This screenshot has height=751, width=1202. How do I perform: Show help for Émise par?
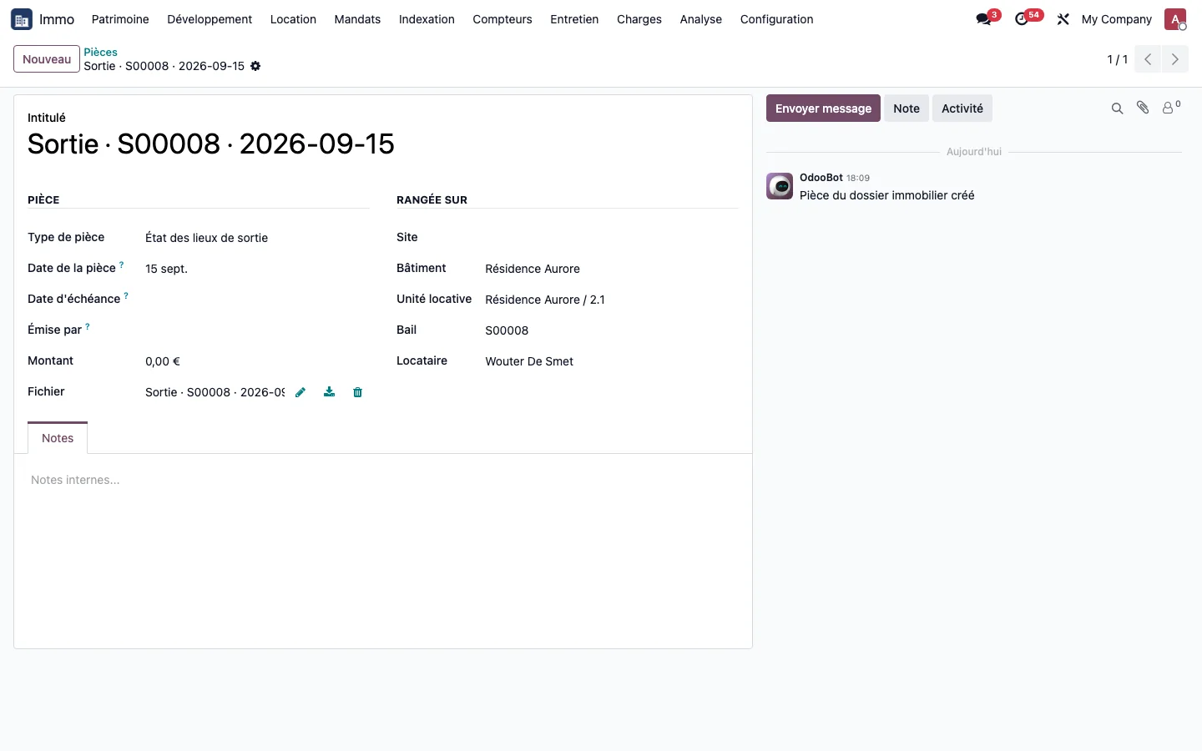[88, 326]
